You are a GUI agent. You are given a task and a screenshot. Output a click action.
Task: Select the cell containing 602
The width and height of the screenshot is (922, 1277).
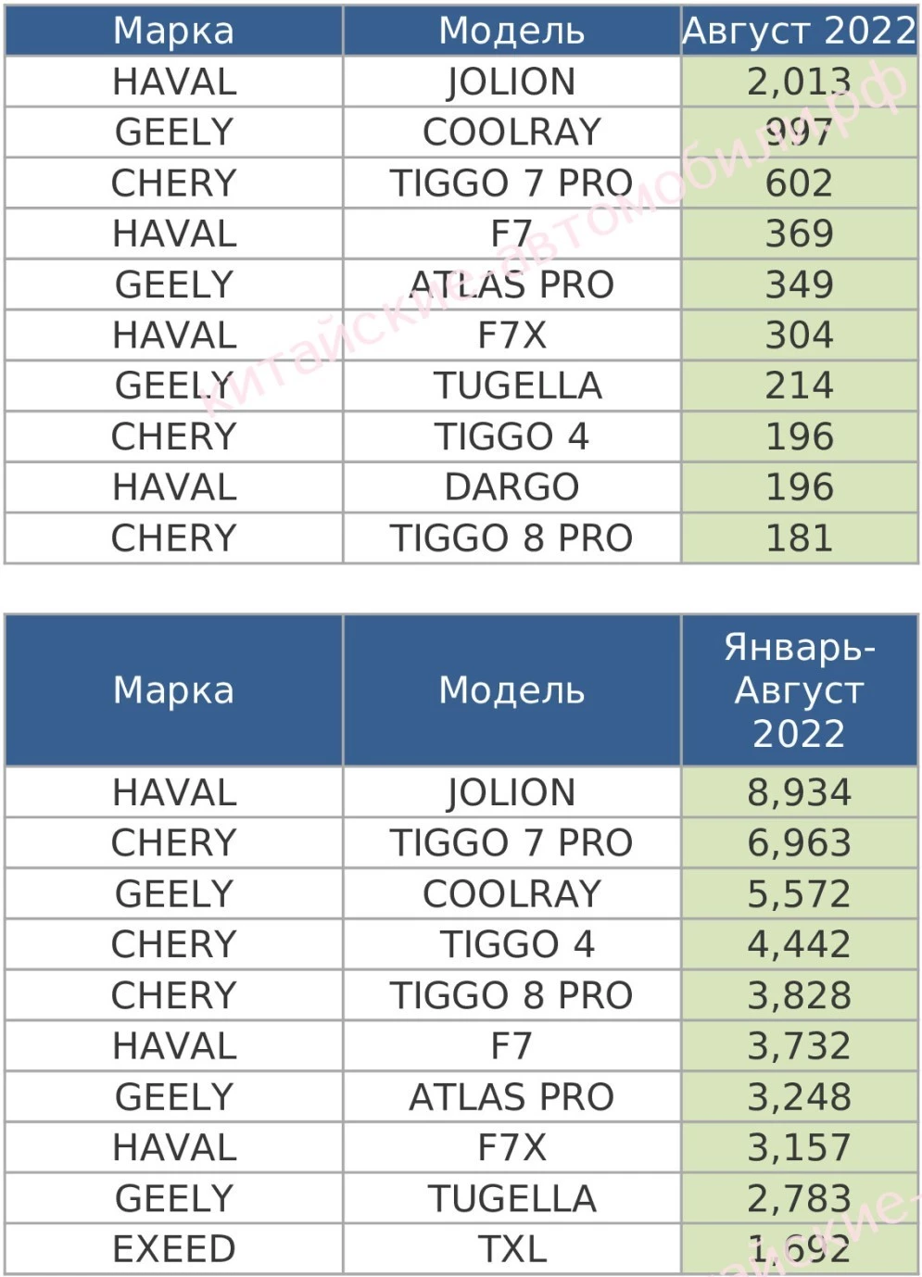(x=799, y=183)
